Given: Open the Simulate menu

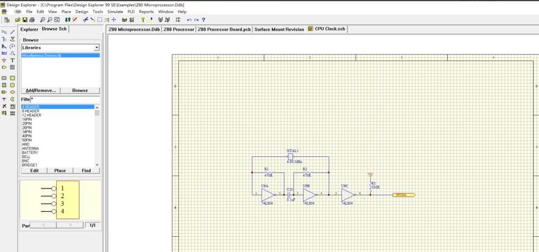Looking at the screenshot, I should click(x=115, y=12).
